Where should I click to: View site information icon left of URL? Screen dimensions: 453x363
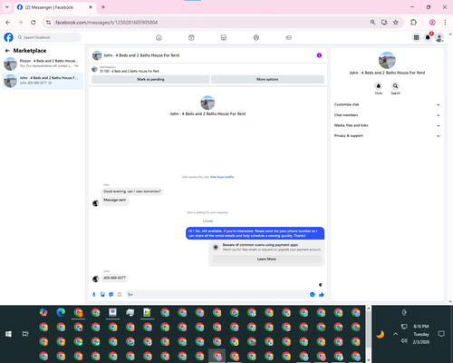(48, 22)
